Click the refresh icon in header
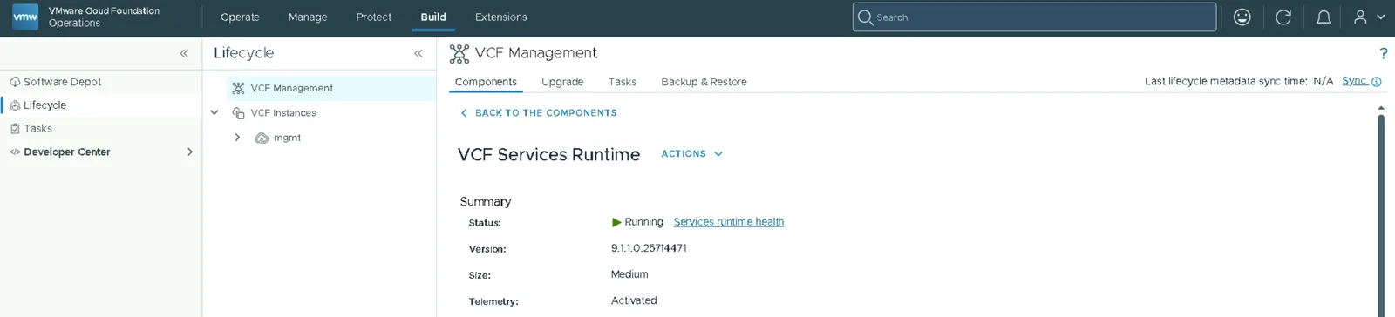The width and height of the screenshot is (1395, 317). tap(1283, 17)
